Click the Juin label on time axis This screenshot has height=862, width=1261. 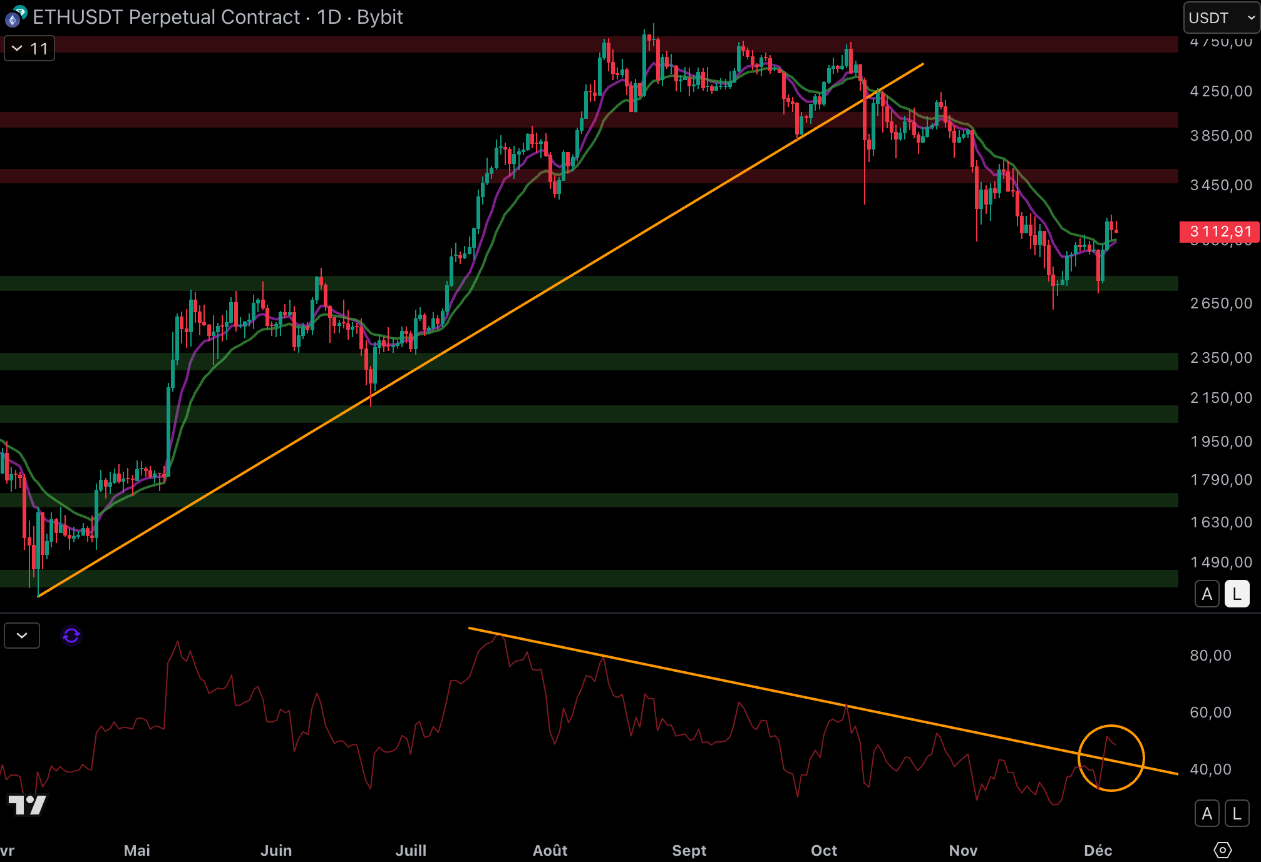pos(276,850)
